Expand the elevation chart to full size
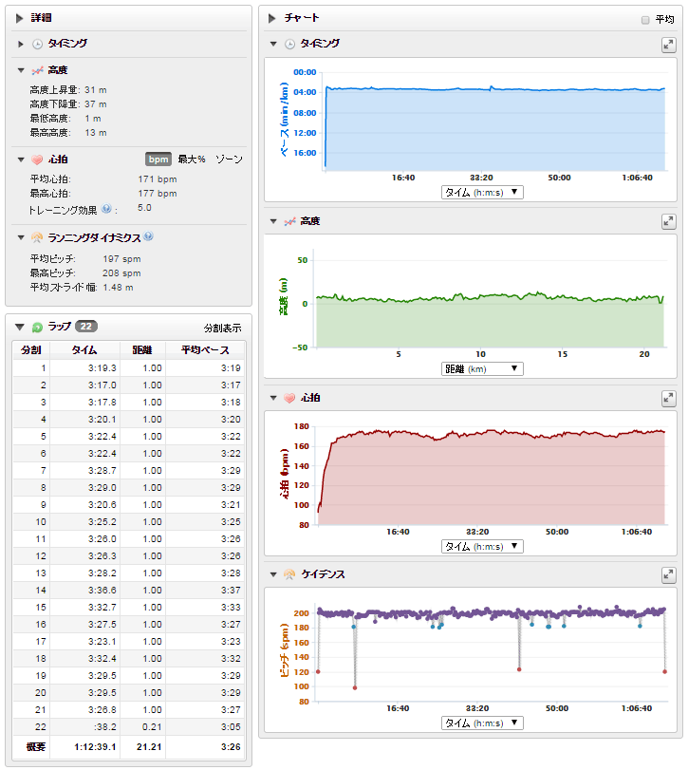This screenshot has width=688, height=770. click(668, 221)
